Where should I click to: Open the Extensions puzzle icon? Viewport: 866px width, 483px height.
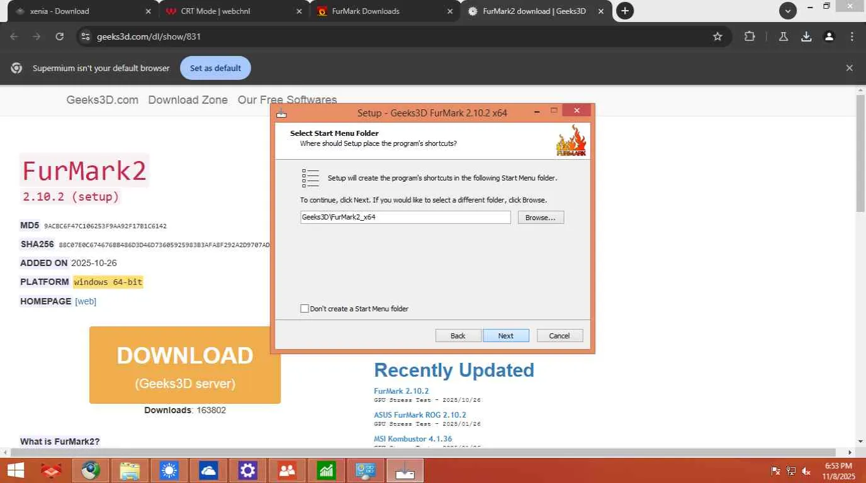point(750,36)
